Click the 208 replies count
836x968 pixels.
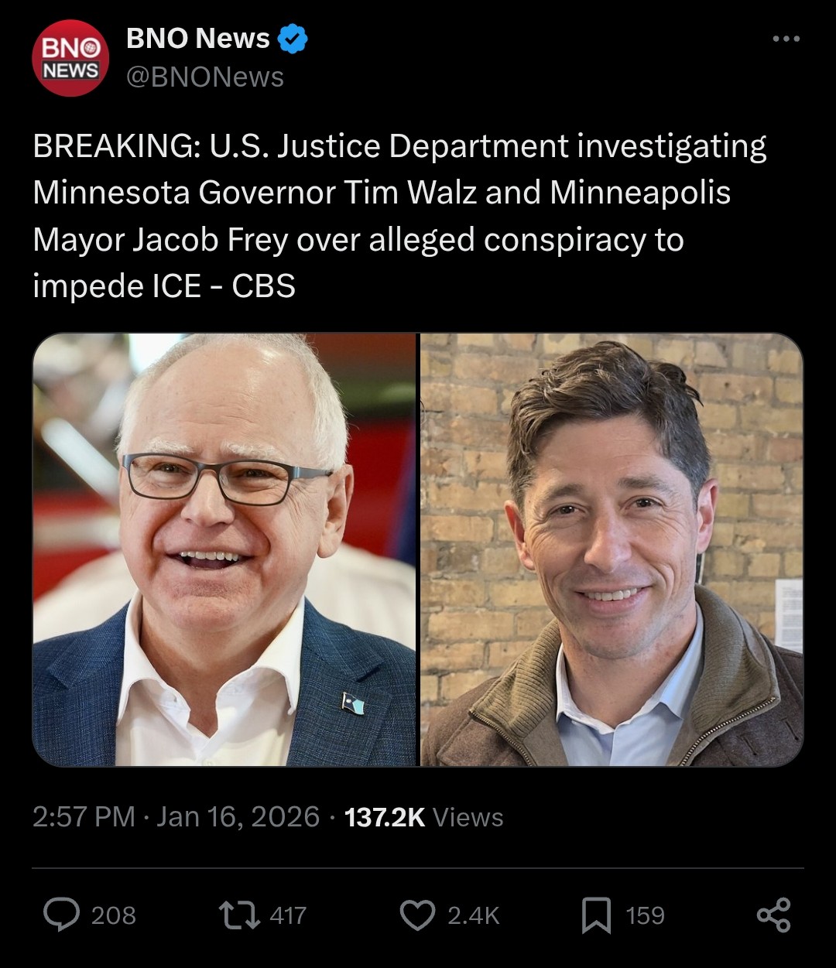coord(113,916)
